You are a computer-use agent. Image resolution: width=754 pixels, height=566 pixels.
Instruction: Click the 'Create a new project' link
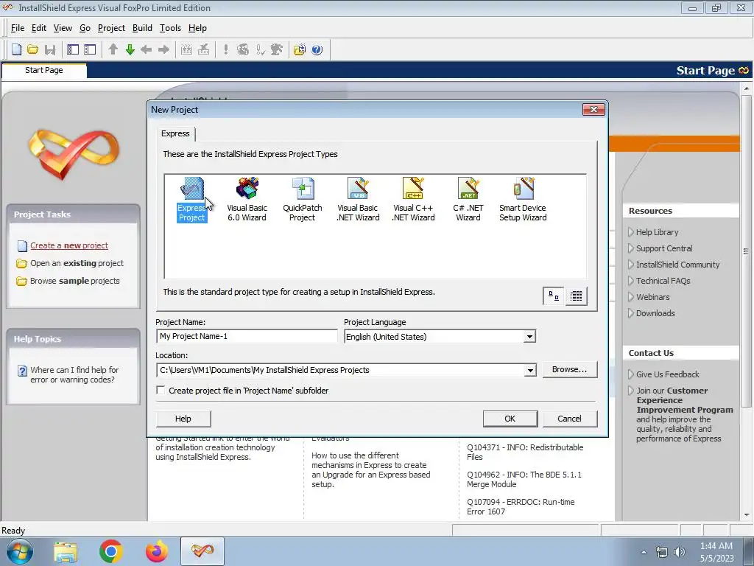pyautogui.click(x=69, y=245)
